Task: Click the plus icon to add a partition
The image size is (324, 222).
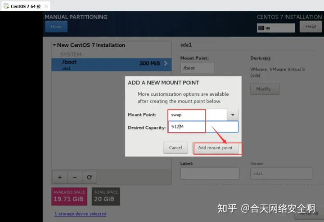Action: click(x=60, y=177)
